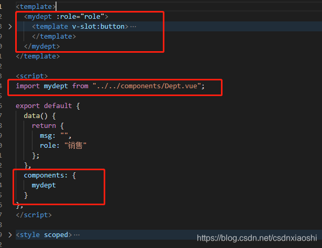Click the folded ellipsis after v-slot:button
The image size is (322, 248).
[x=133, y=27]
